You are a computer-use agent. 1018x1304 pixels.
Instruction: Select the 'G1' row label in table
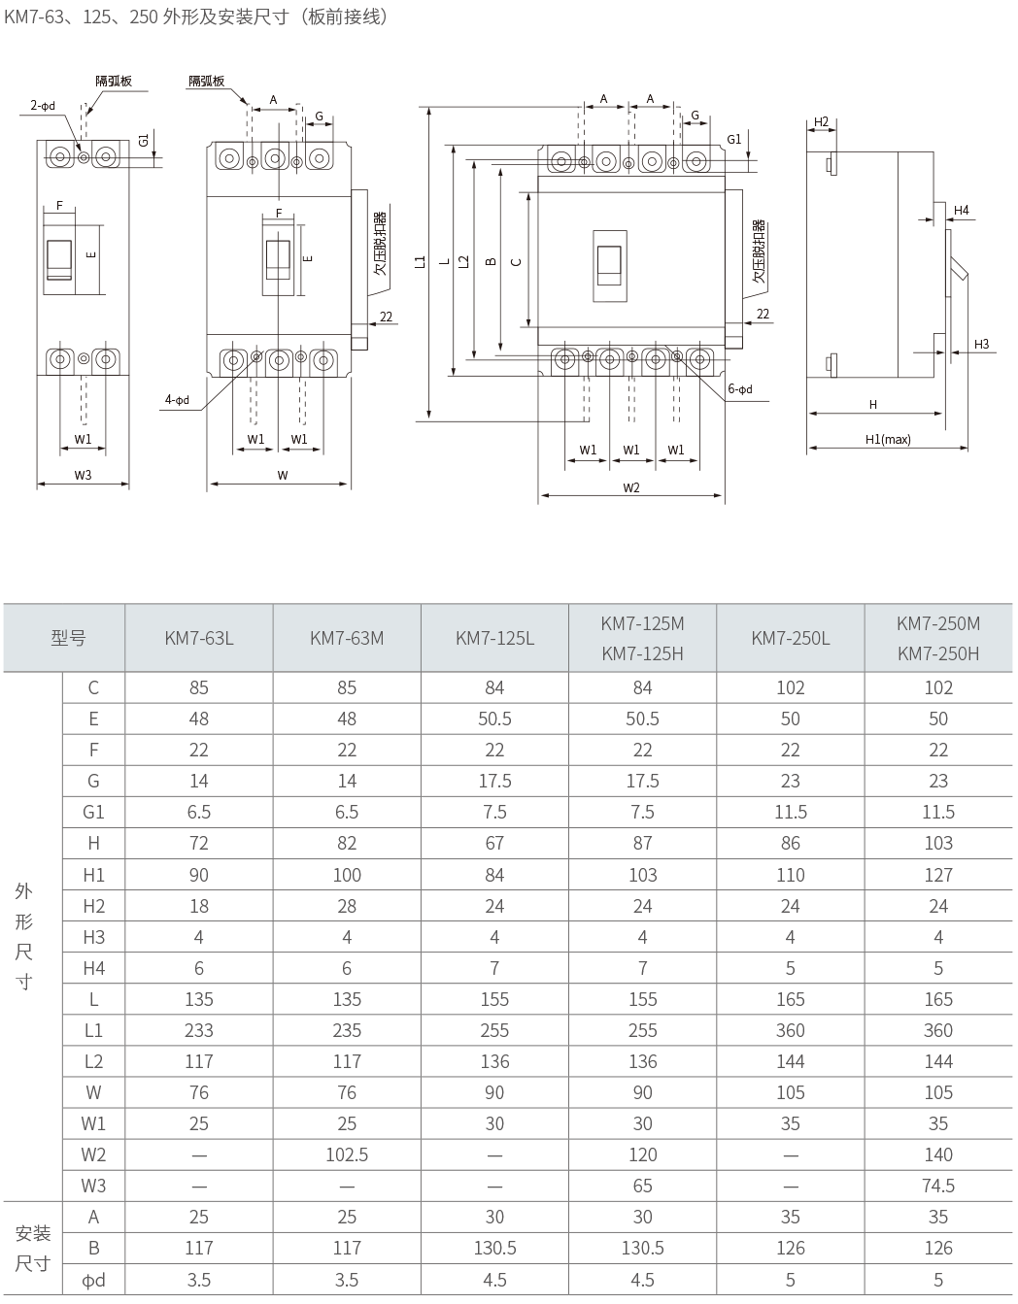pos(93,812)
